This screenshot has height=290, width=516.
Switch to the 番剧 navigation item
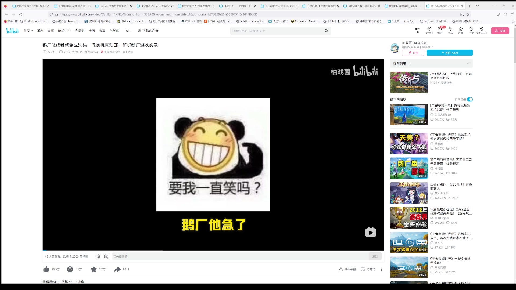pos(40,31)
